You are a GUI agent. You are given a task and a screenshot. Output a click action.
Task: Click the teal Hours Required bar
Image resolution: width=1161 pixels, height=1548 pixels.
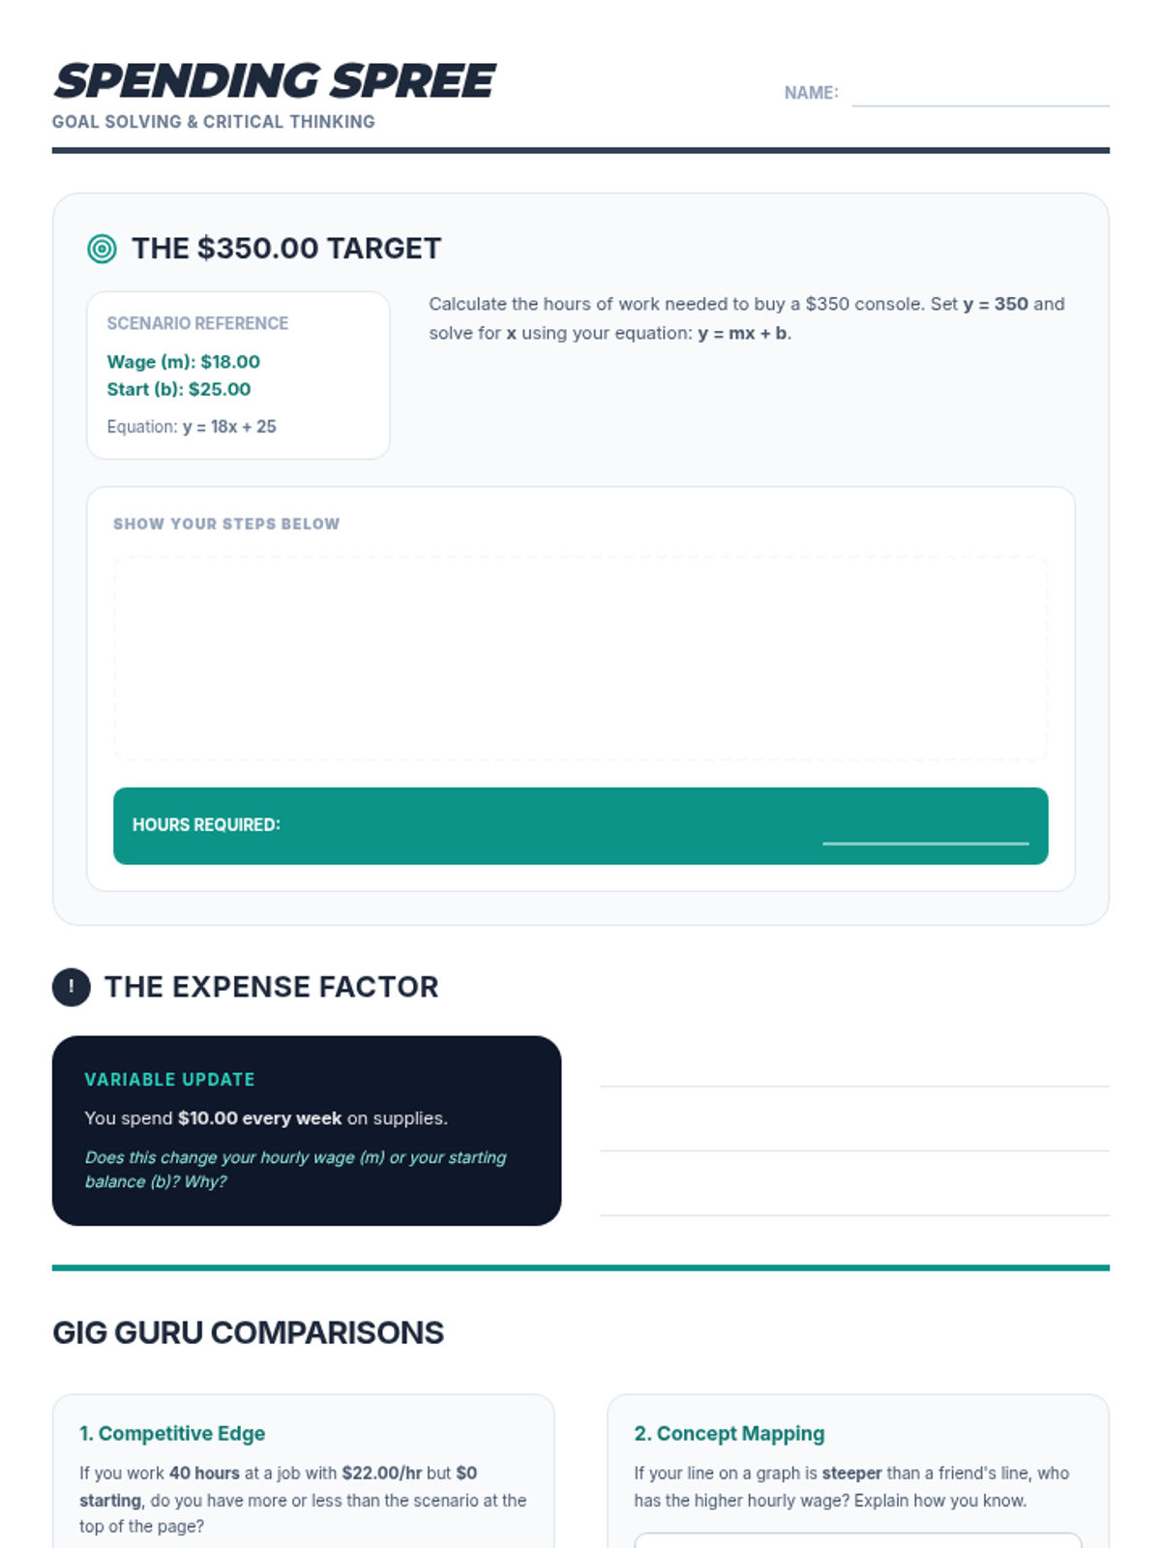coord(580,825)
